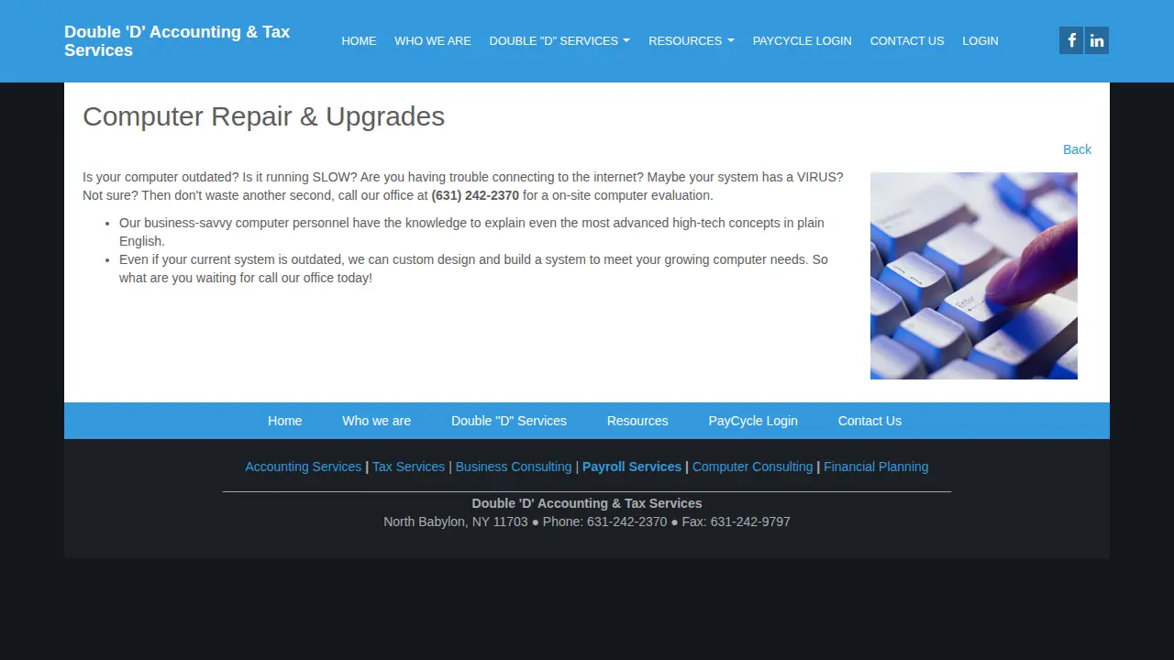Select Contact Us in the top navigation
This screenshot has width=1174, height=660.
[907, 41]
